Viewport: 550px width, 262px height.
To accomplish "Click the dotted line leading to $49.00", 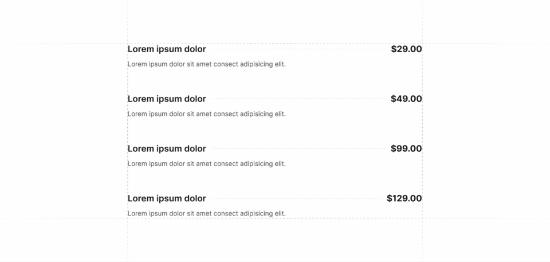I will click(x=298, y=99).
